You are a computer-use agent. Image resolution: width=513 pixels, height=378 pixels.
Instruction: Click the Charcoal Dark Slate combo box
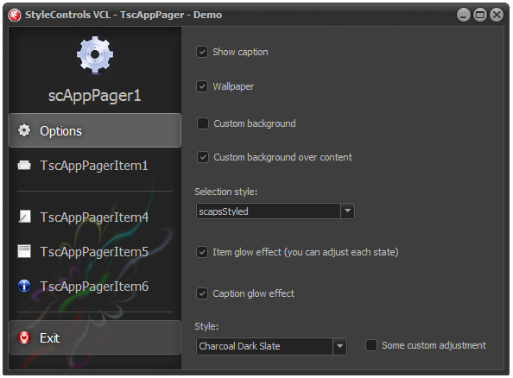pyautogui.click(x=271, y=346)
